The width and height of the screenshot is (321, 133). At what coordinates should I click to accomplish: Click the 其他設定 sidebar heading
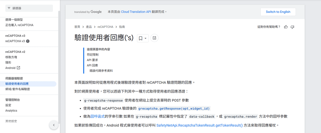pyautogui.click(x=11, y=121)
